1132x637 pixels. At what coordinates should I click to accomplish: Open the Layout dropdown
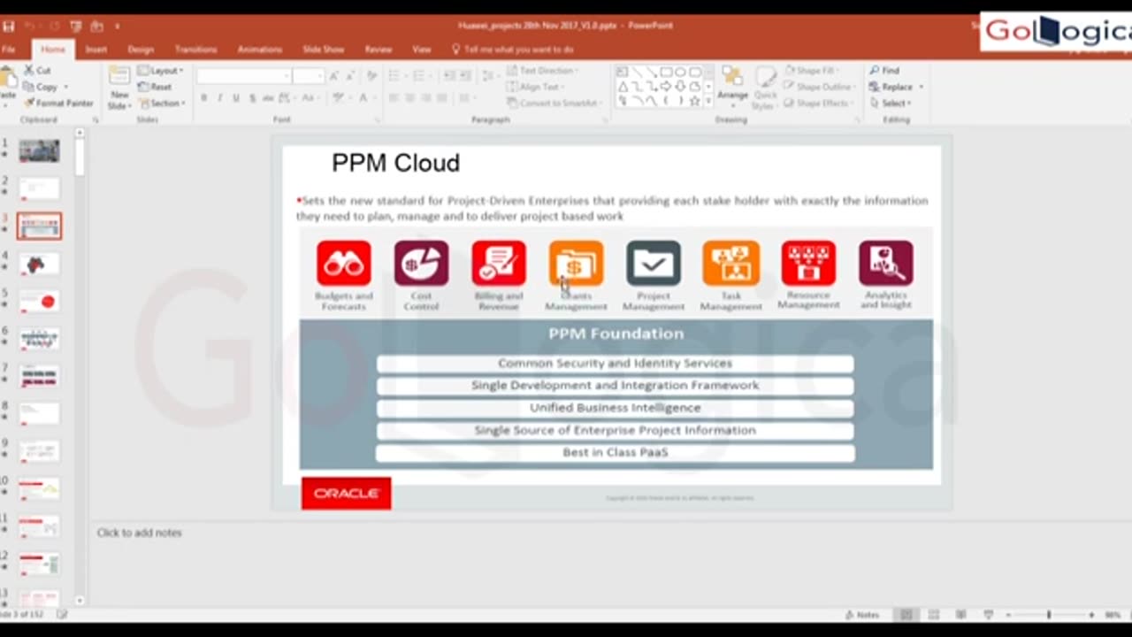161,70
